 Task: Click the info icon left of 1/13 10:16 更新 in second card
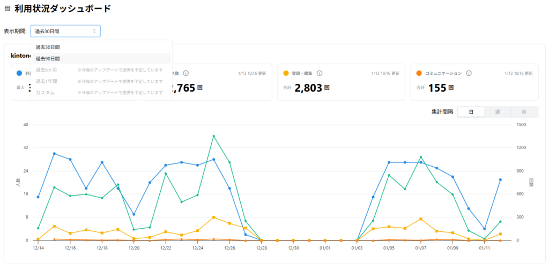[186, 73]
